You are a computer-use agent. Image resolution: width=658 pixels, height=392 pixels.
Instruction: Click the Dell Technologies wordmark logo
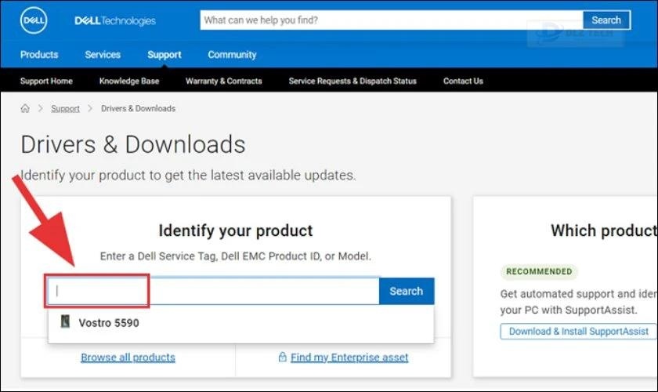click(114, 20)
